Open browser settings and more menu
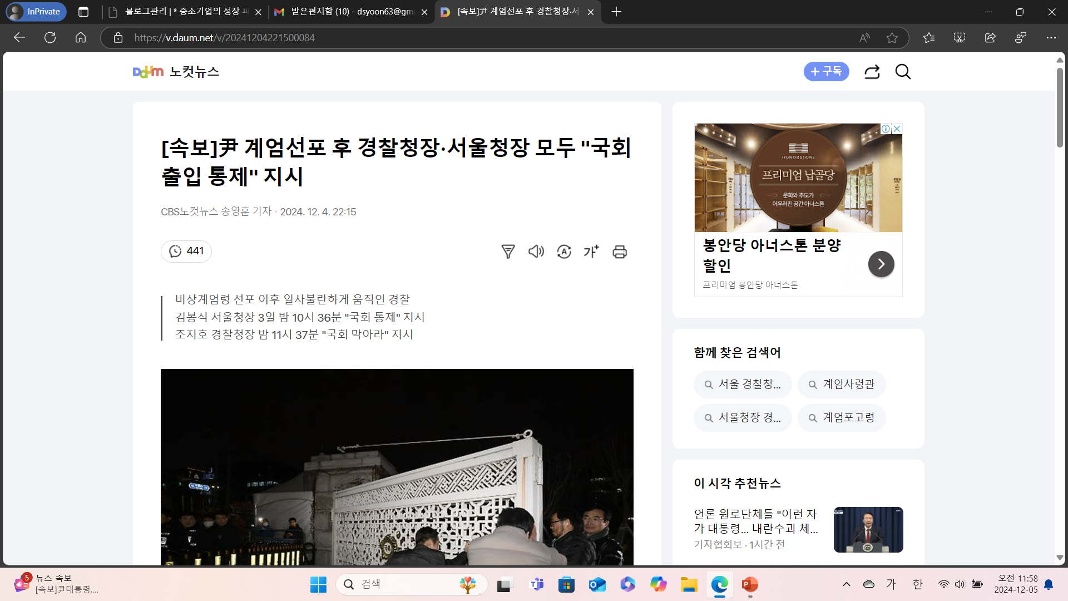This screenshot has width=1068, height=601. point(1051,38)
